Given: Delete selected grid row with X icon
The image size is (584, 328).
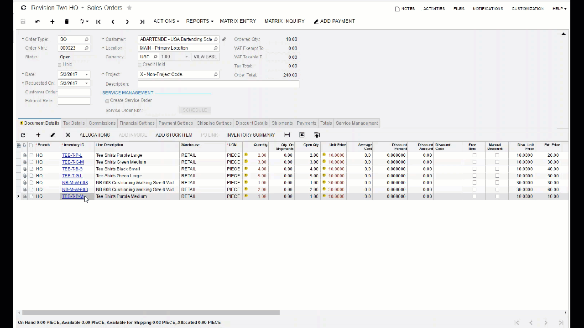Looking at the screenshot, I should [x=68, y=135].
